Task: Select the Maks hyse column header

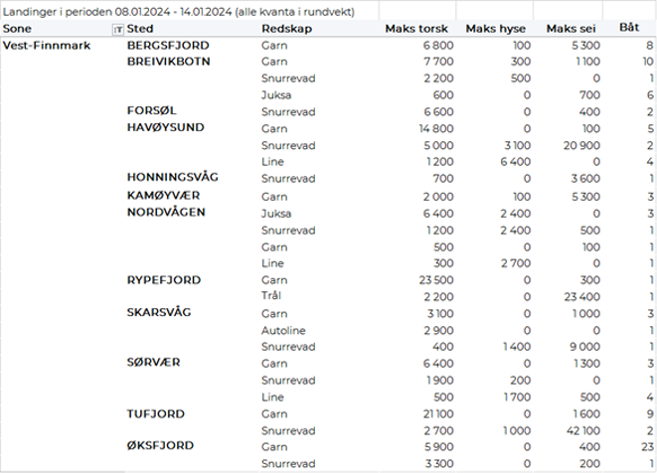Action: (x=498, y=31)
